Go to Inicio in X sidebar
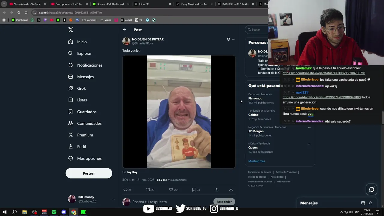This screenshot has height=216, width=384. click(x=77, y=42)
